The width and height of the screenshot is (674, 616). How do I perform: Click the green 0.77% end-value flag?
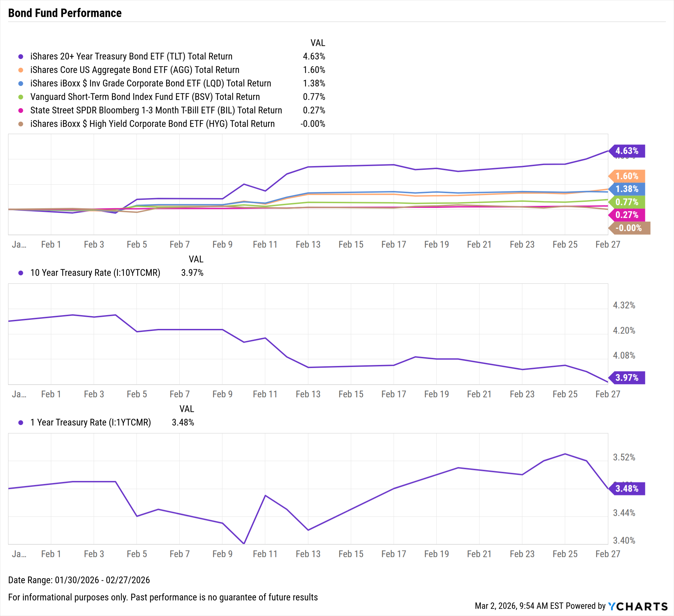(627, 202)
